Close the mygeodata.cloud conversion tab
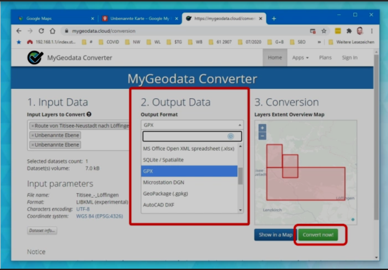 point(260,18)
